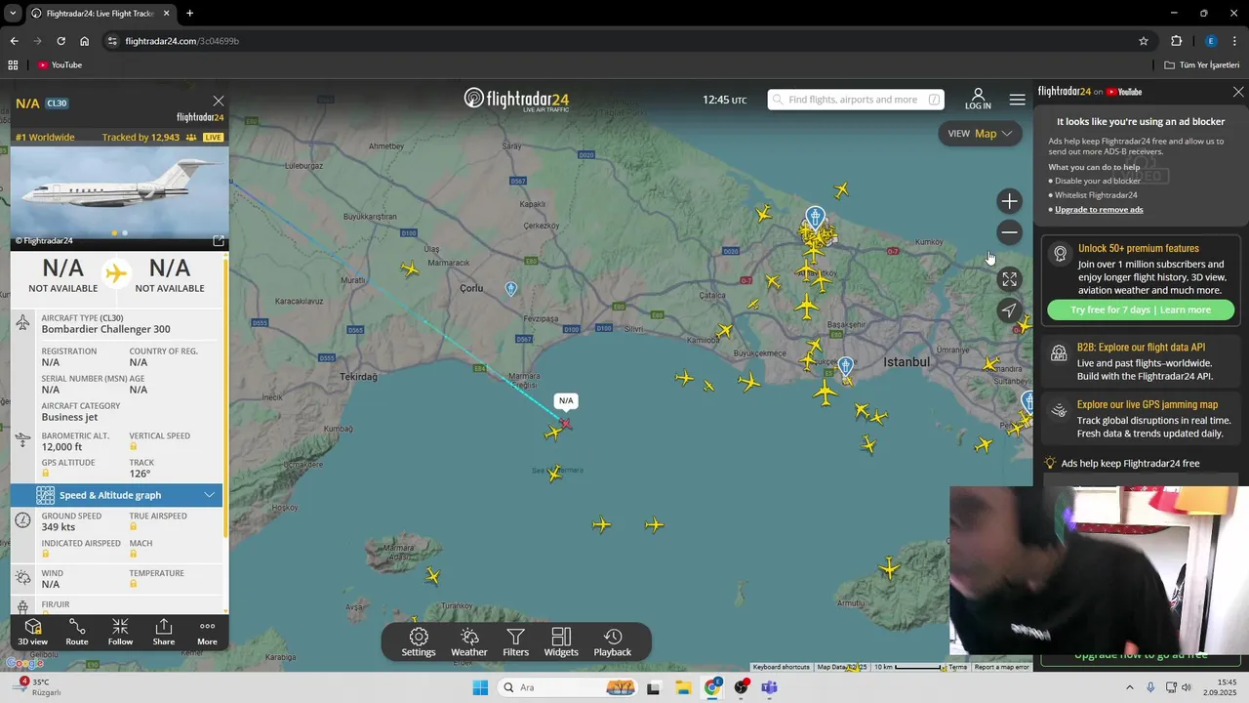Click the aircraft photo thumbnail
This screenshot has width=1249, height=703.
tap(120, 194)
